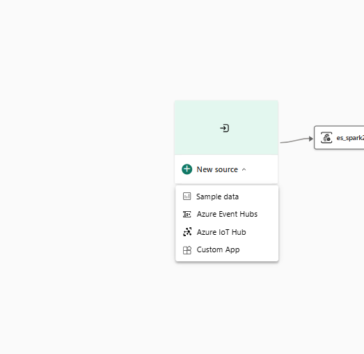Click the Azure IoT Hub icon
Viewport: 364px width, 354px height.
[187, 232]
